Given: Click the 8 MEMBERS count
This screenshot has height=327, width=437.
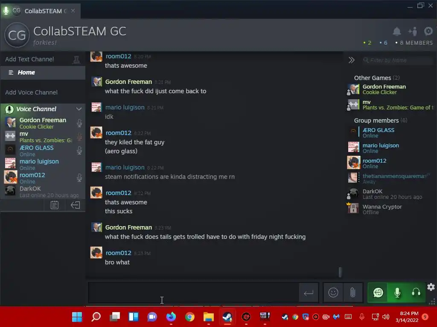Looking at the screenshot, I should [414, 43].
